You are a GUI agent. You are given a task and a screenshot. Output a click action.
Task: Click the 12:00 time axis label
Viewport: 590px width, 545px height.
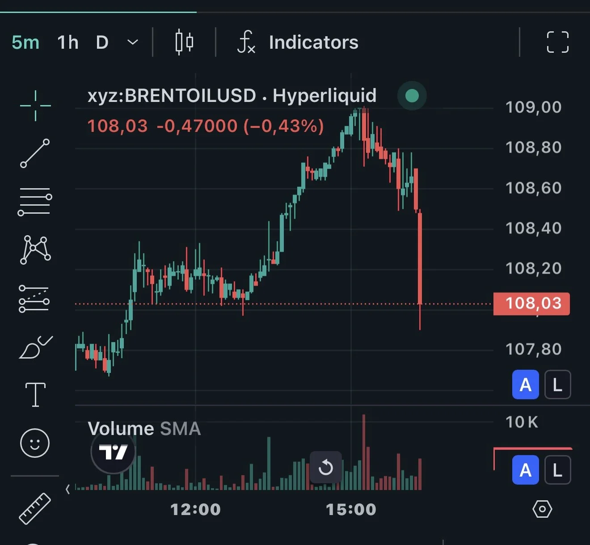pos(196,509)
